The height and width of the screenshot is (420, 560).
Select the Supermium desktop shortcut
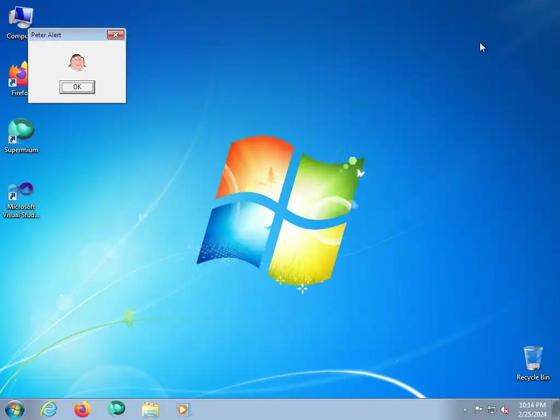[21, 136]
